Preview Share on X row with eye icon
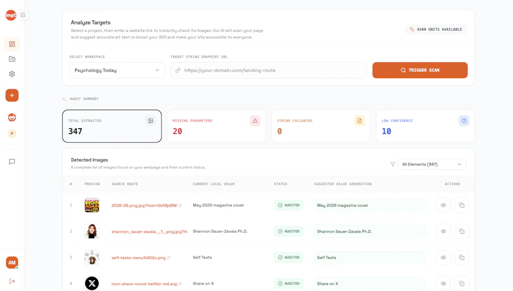513x291 pixels. click(x=443, y=284)
